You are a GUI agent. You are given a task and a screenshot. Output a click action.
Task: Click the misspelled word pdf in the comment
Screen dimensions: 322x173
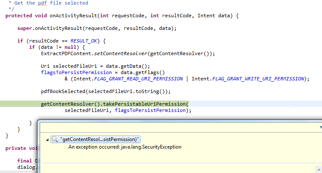(43, 3)
